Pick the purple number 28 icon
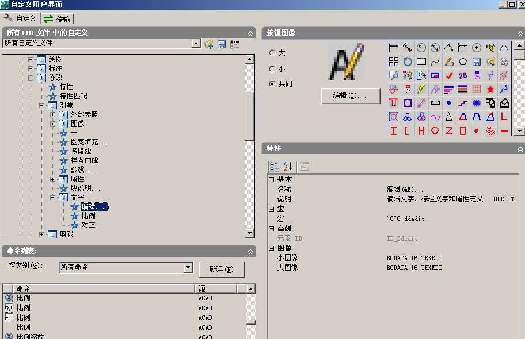525x339 pixels. (463, 75)
